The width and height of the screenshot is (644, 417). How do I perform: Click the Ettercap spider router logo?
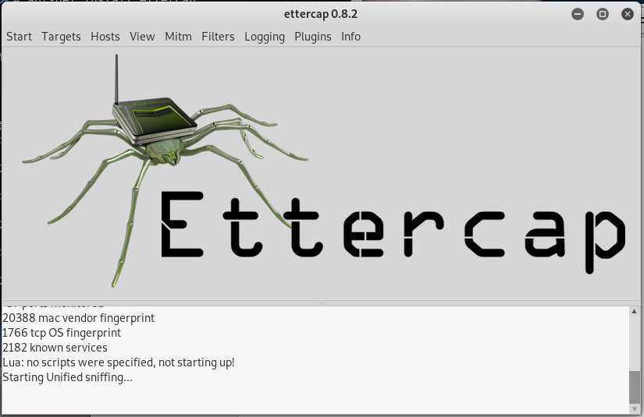coord(164,170)
